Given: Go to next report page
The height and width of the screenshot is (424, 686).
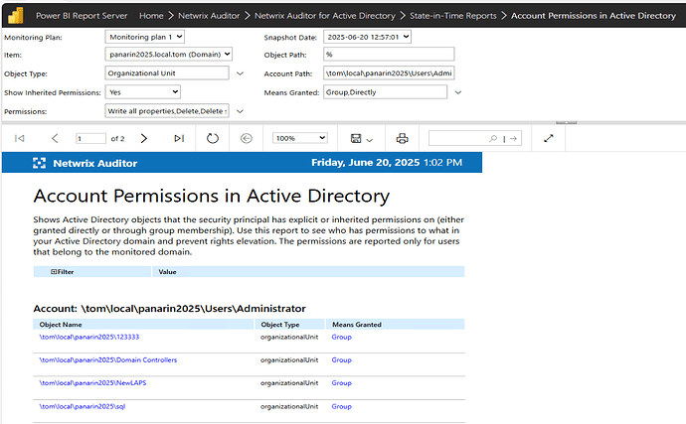Looking at the screenshot, I should tap(143, 139).
